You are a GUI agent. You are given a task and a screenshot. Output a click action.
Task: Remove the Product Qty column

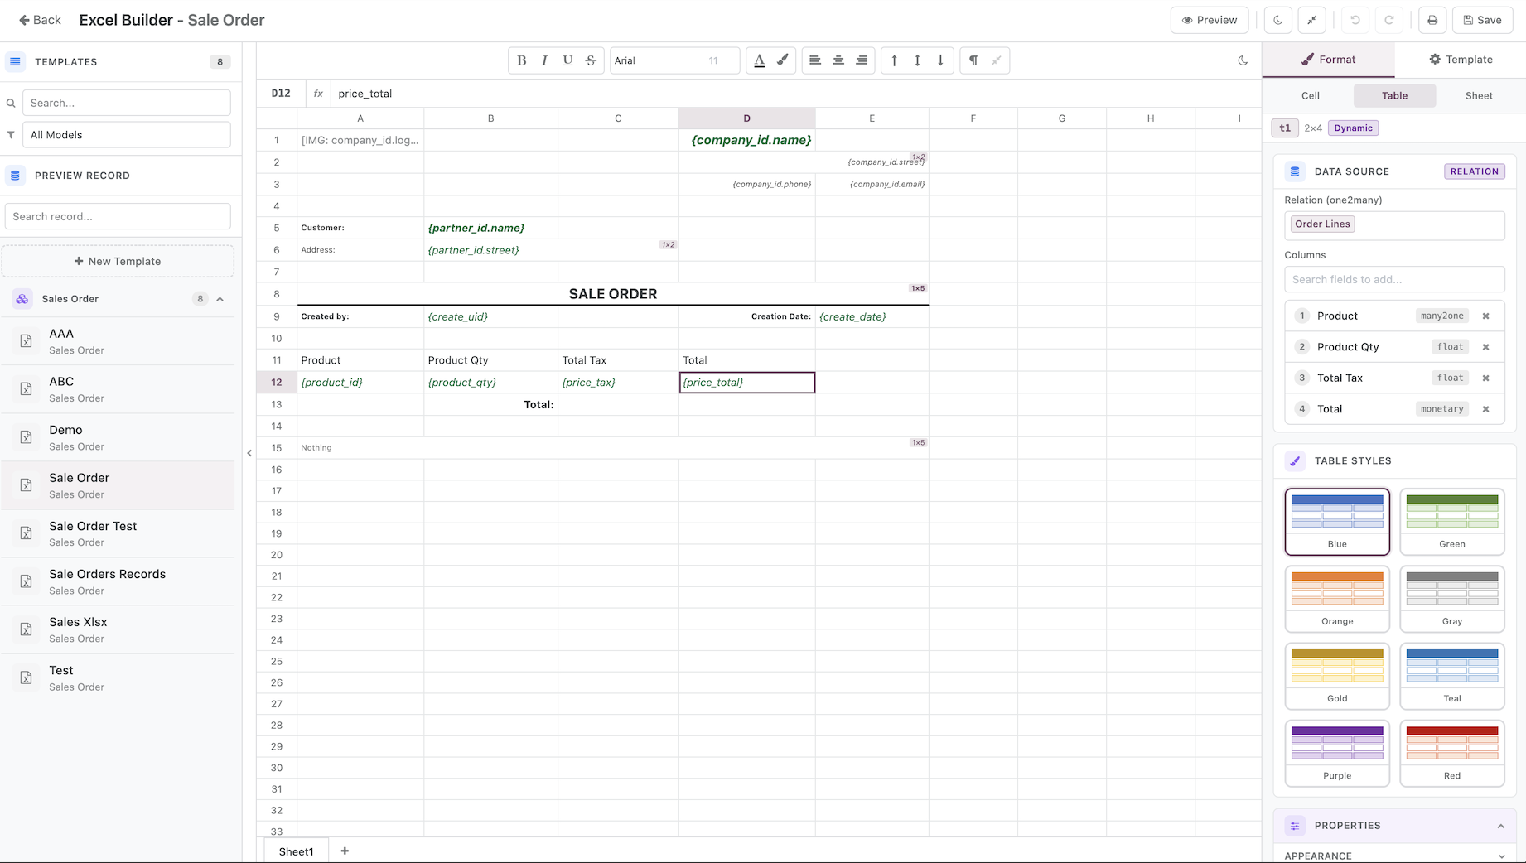1486,346
